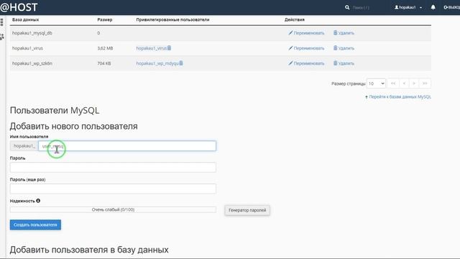Focus the Пароль (еще раз) field
This screenshot has height=259, width=460.
pos(113,188)
